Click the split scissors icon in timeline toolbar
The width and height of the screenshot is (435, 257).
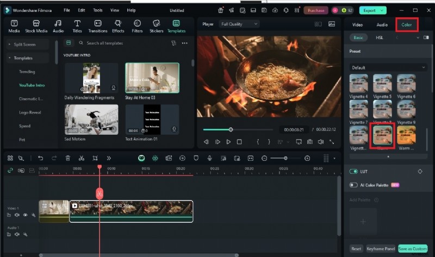pos(81,158)
